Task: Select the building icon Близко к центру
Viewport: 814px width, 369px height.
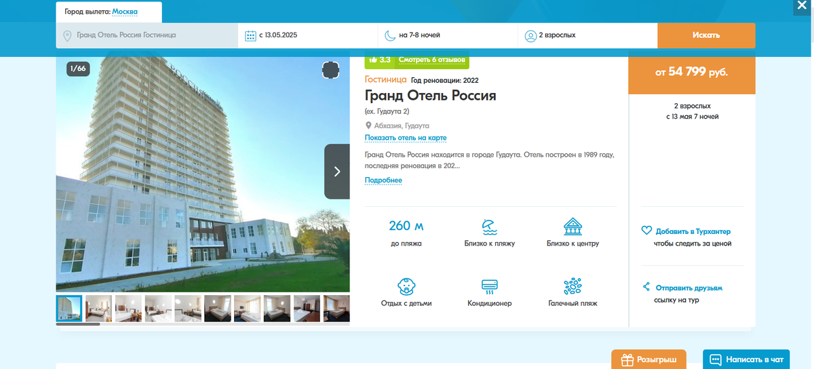Action: [x=573, y=226]
